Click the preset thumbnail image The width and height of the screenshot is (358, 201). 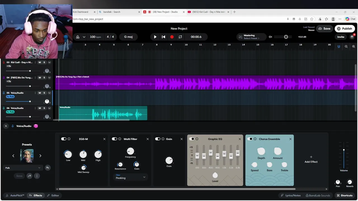[x=27, y=156]
